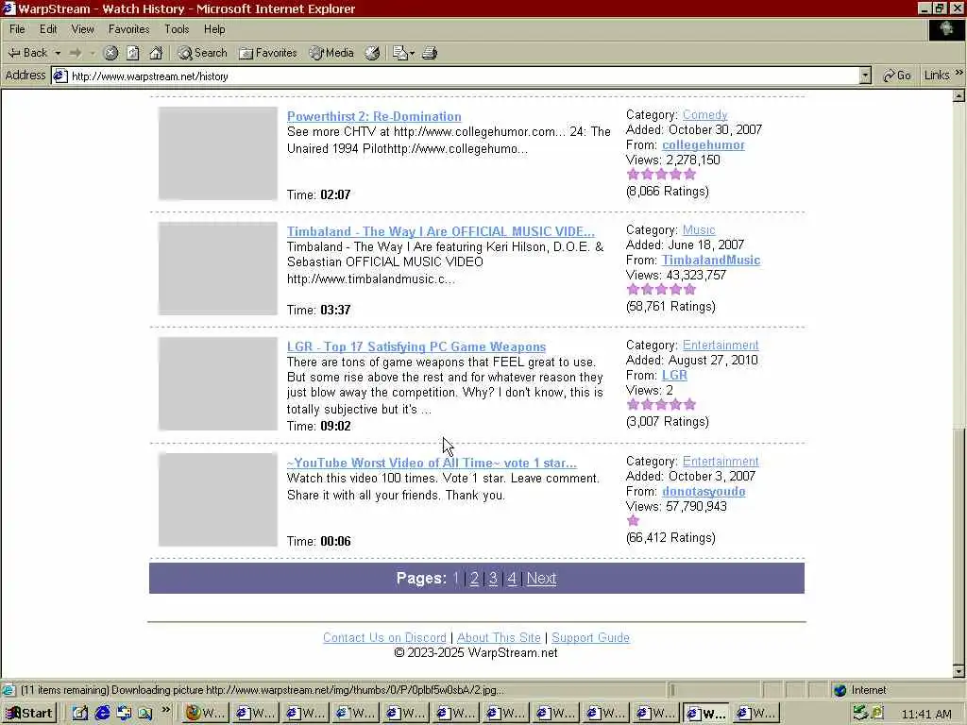
Task: Browse the Comedy category
Action: tap(704, 114)
